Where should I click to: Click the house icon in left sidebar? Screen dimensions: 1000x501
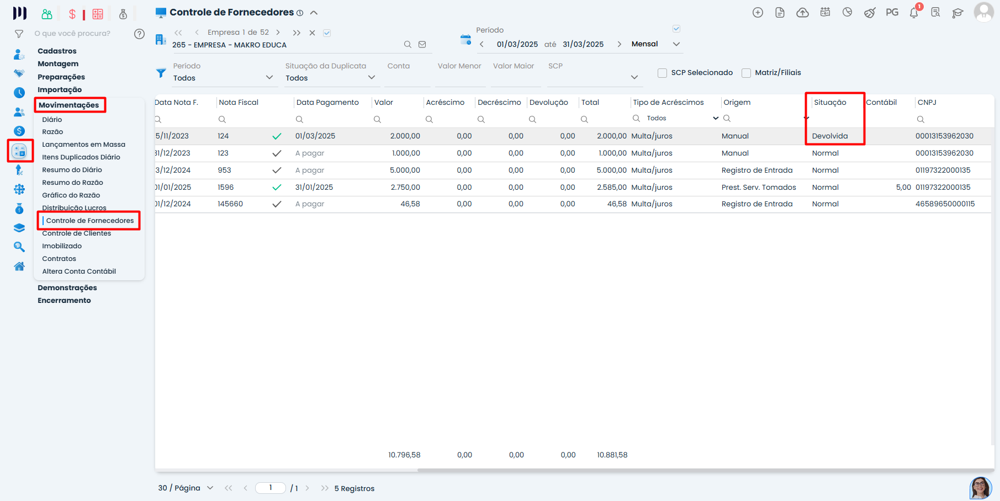click(x=19, y=267)
